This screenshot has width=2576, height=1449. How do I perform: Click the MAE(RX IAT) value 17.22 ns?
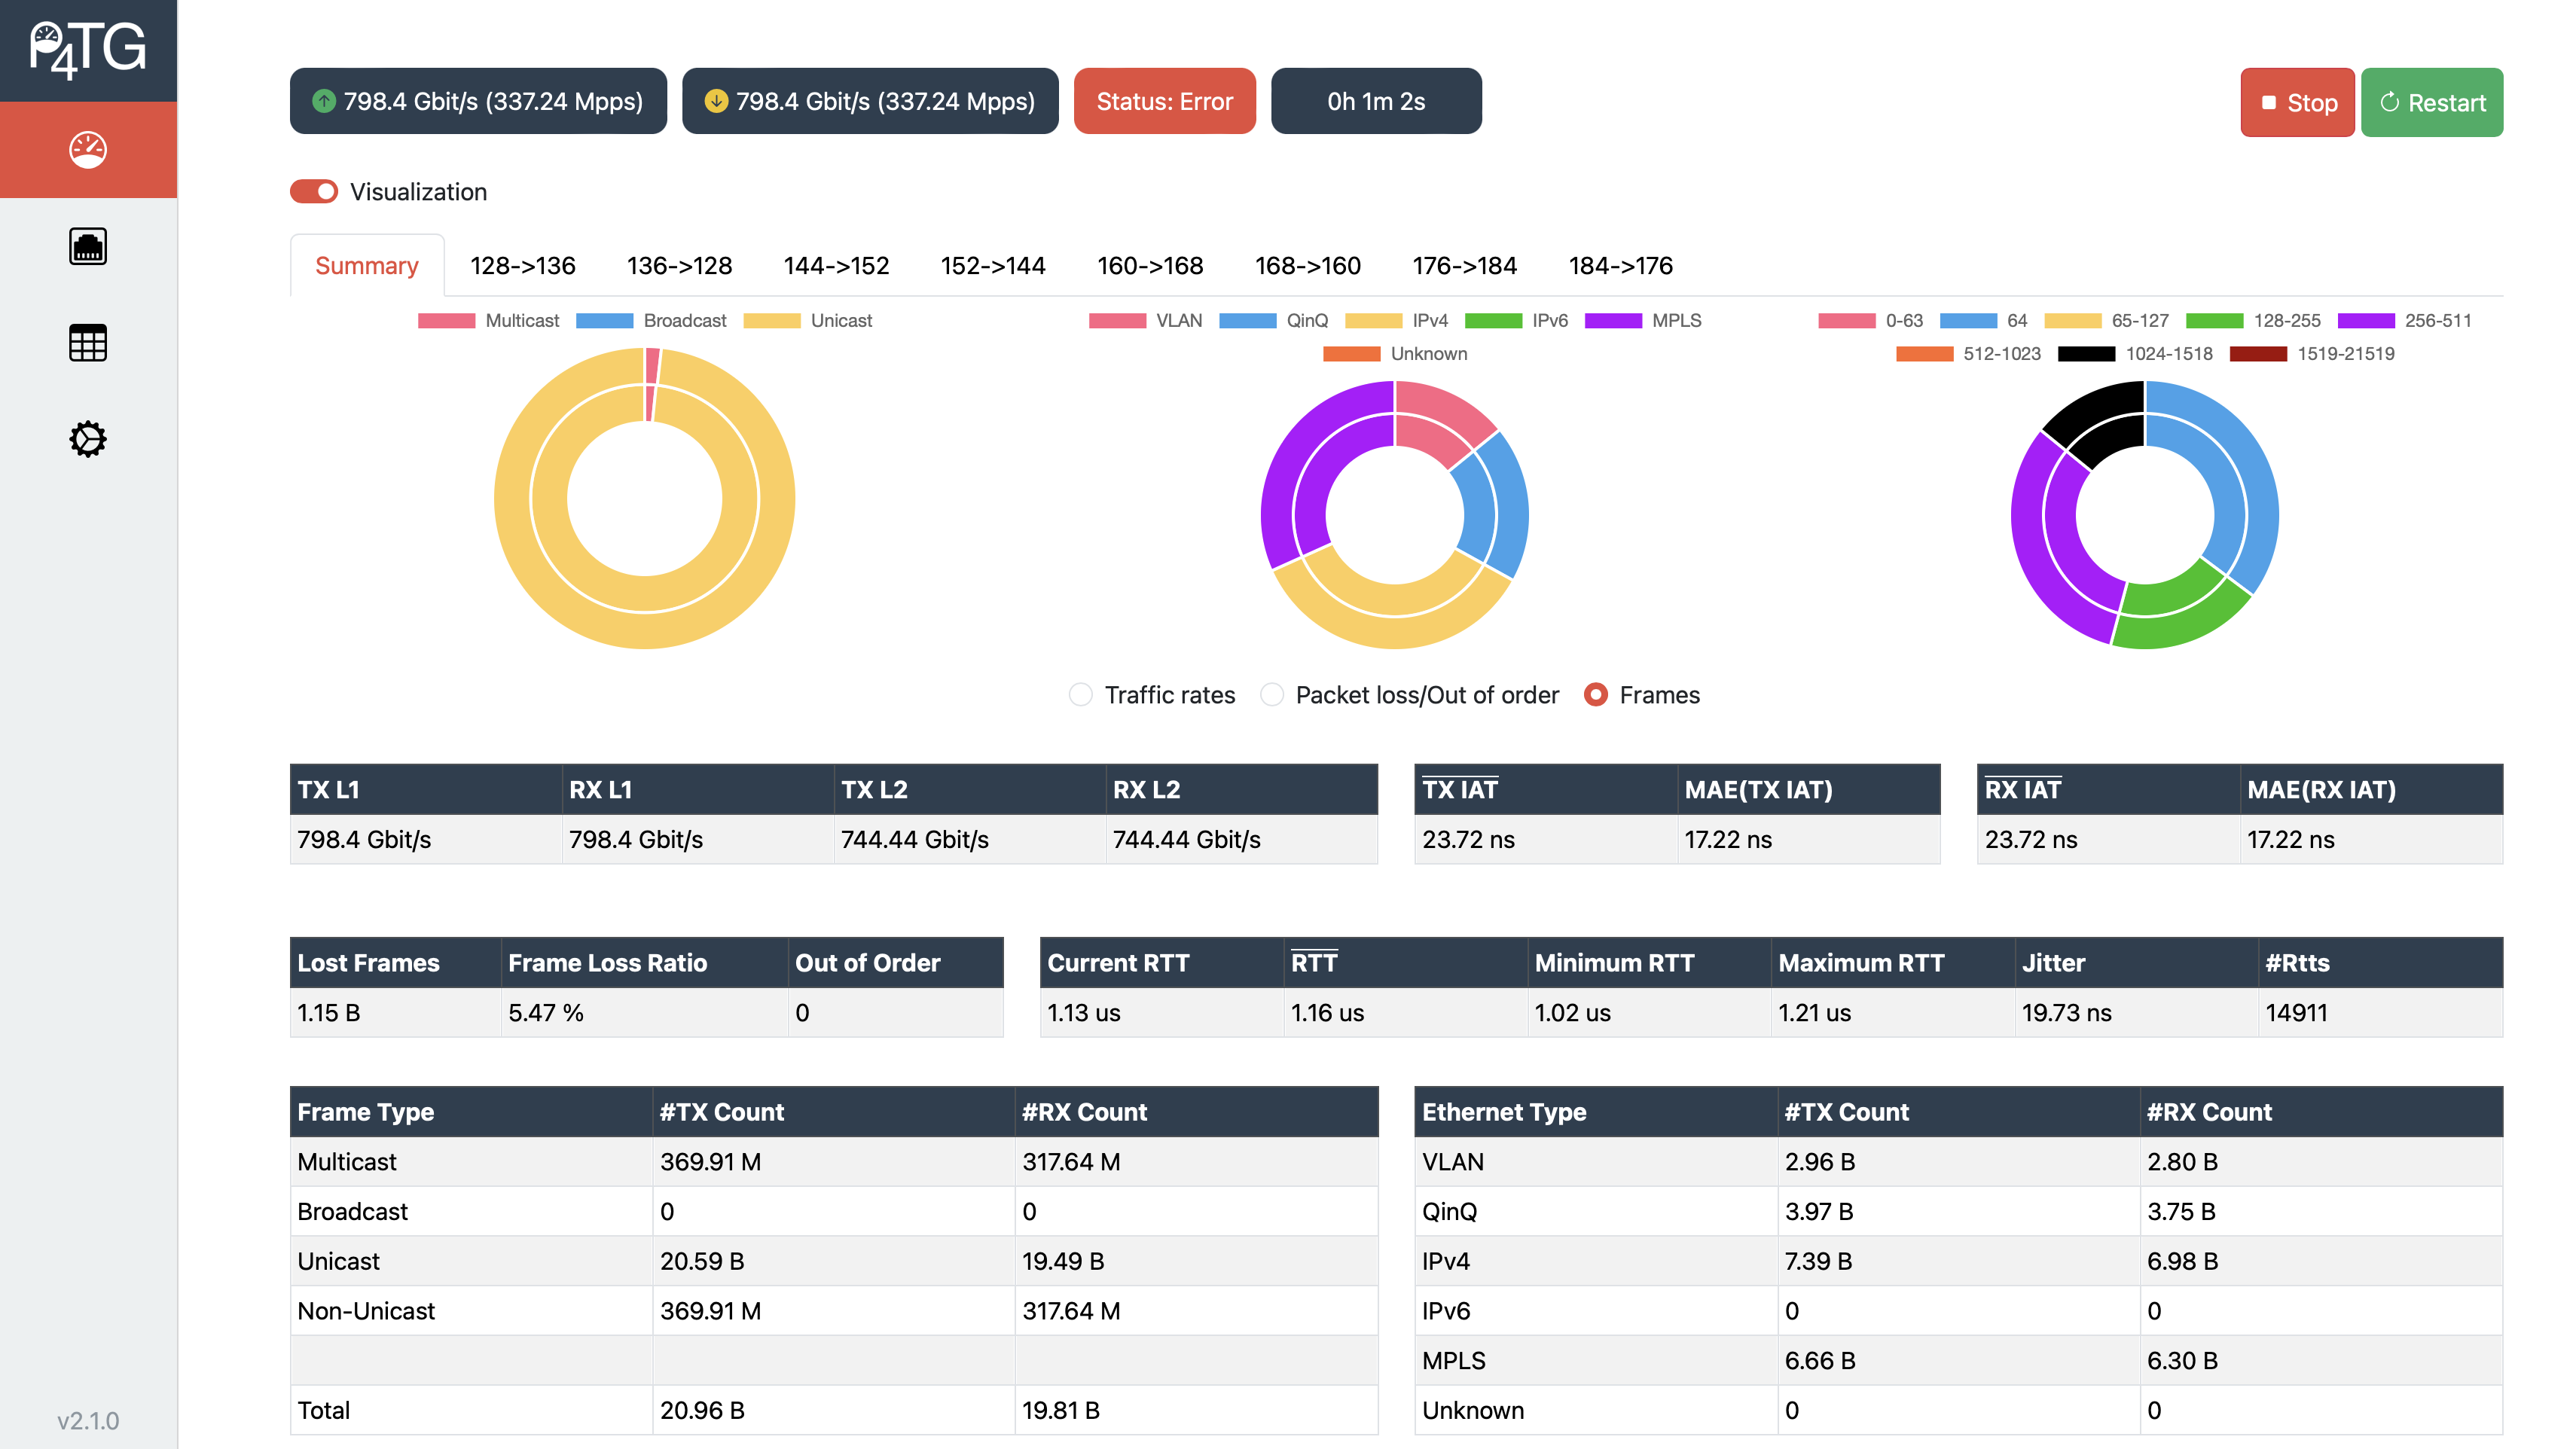point(2290,838)
